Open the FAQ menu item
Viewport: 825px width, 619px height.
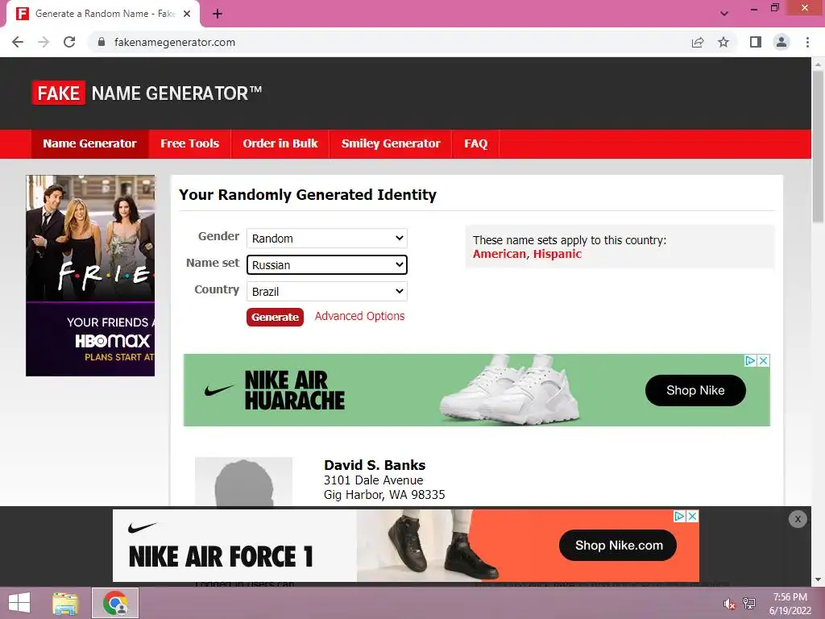(475, 143)
